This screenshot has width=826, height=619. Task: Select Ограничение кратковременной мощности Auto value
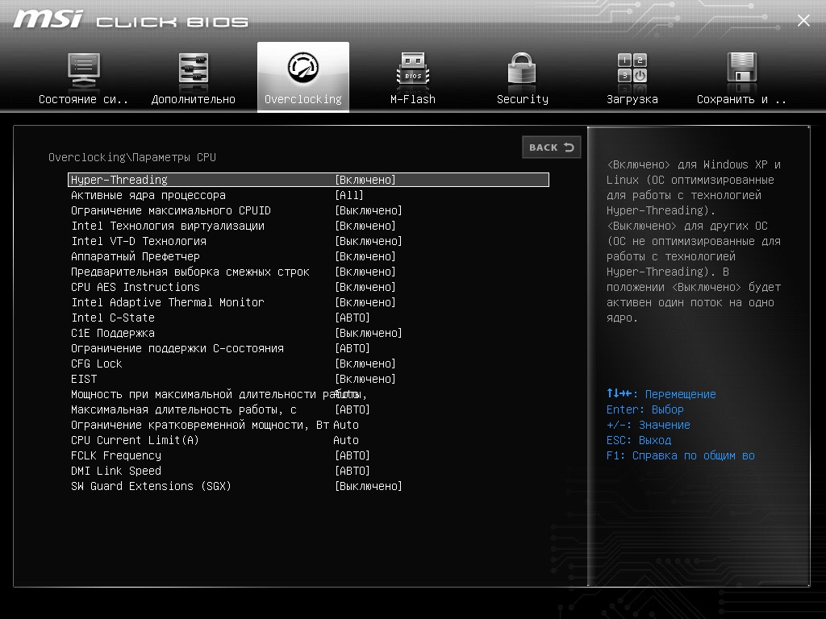345,425
